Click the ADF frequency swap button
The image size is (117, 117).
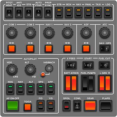86,49
